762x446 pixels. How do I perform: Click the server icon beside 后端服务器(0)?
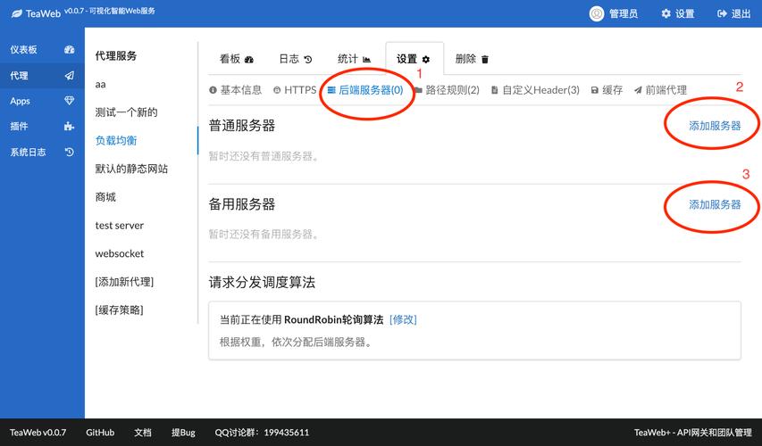click(x=331, y=90)
